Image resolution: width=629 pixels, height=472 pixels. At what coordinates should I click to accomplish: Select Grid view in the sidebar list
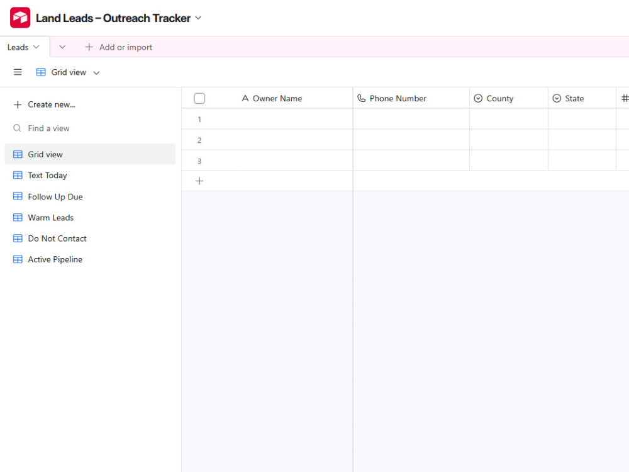click(x=90, y=154)
